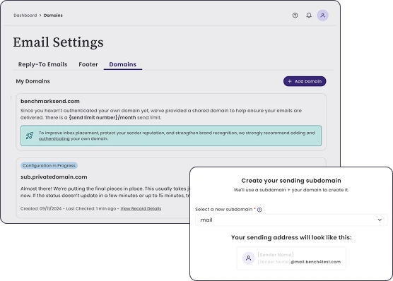
Task: Click the sender avatar icon in address preview
Action: coord(248,258)
